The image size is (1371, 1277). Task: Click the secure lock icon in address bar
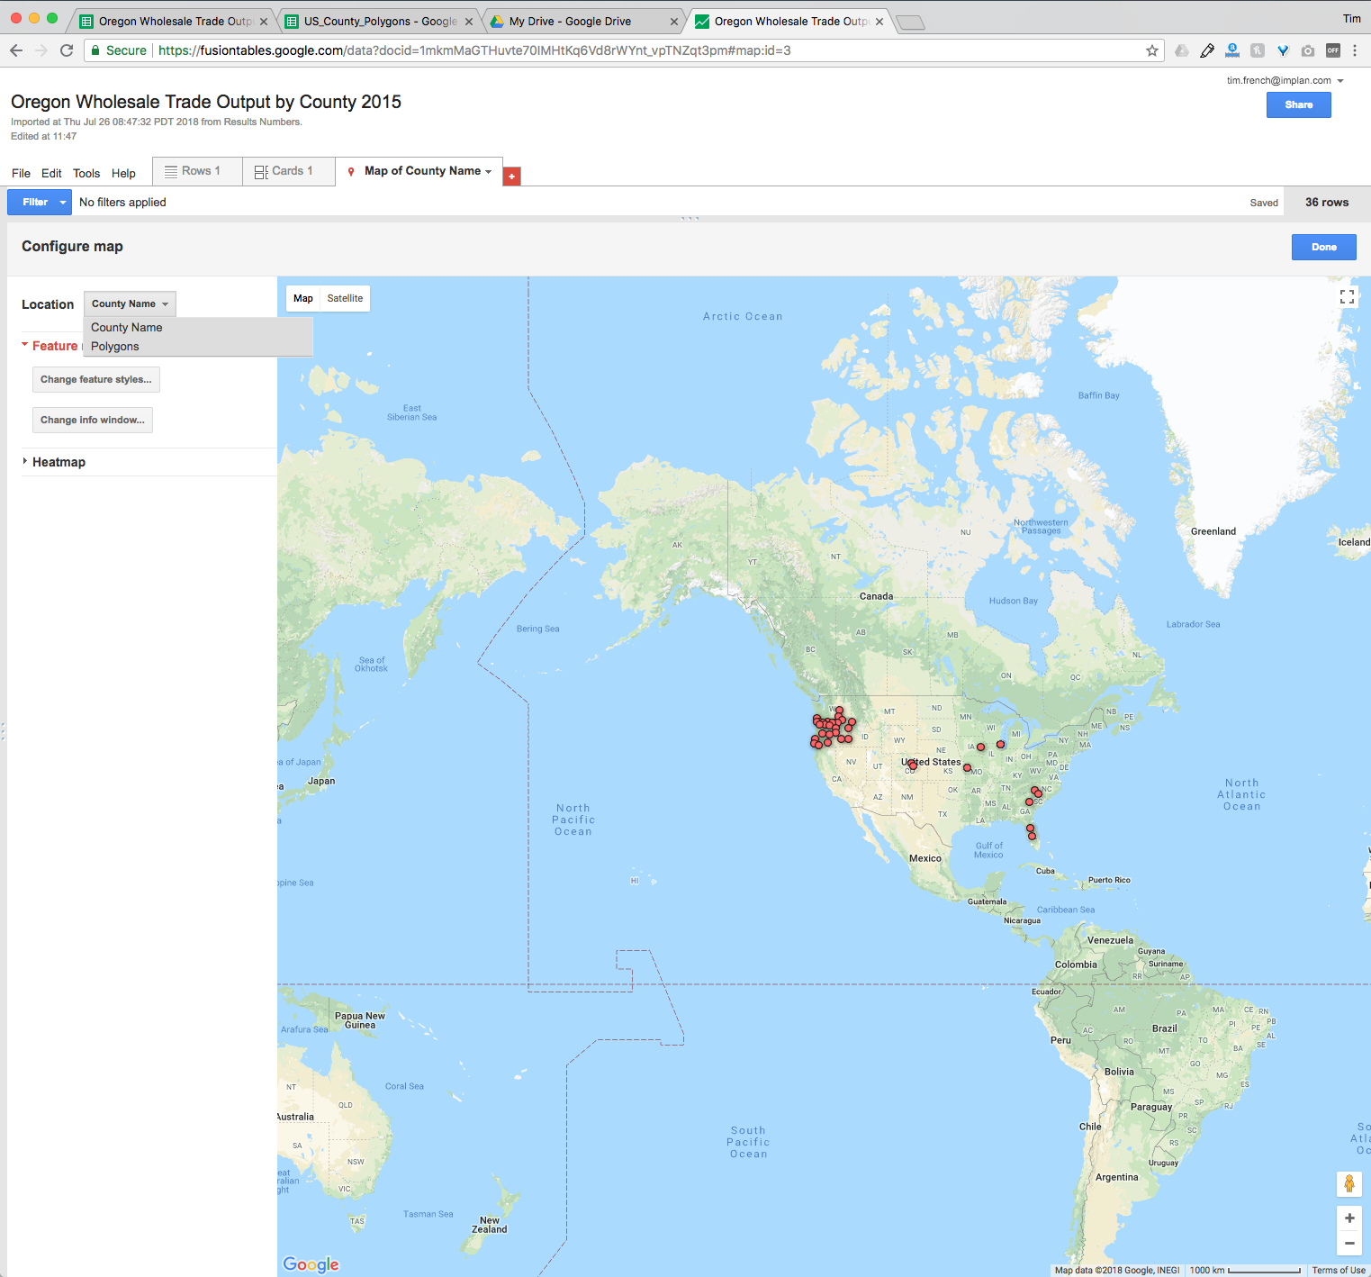click(x=95, y=50)
